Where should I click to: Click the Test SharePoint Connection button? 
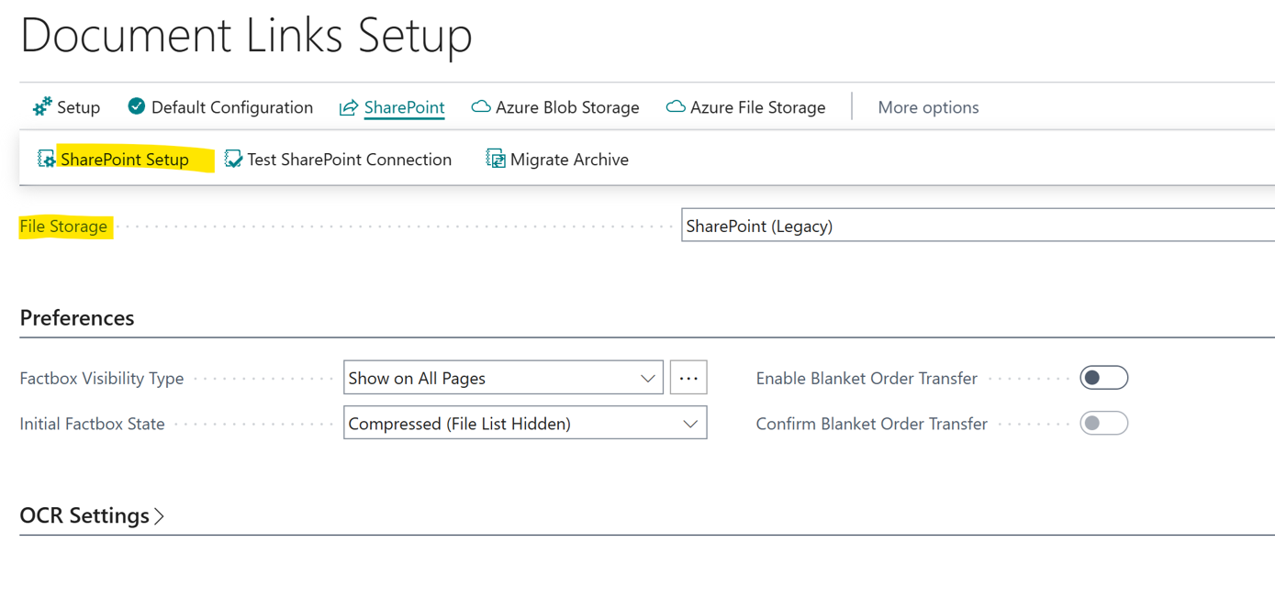pos(349,160)
